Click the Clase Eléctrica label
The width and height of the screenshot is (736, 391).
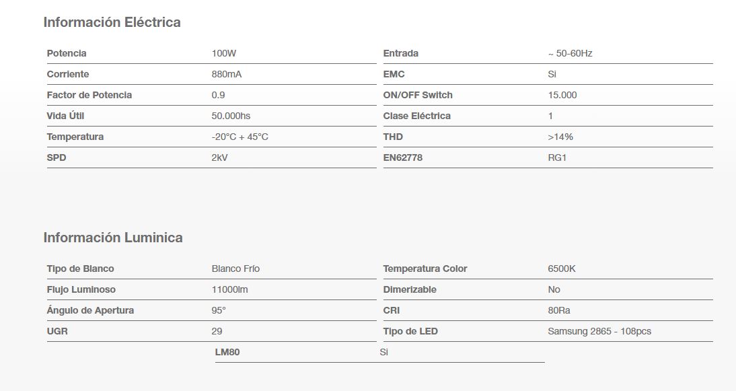(416, 116)
